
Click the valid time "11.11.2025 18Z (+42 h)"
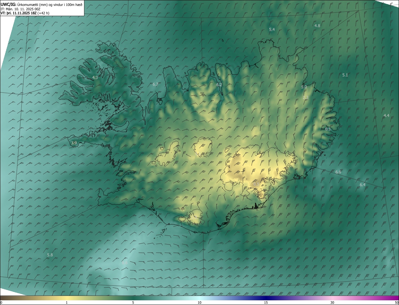[31, 13]
